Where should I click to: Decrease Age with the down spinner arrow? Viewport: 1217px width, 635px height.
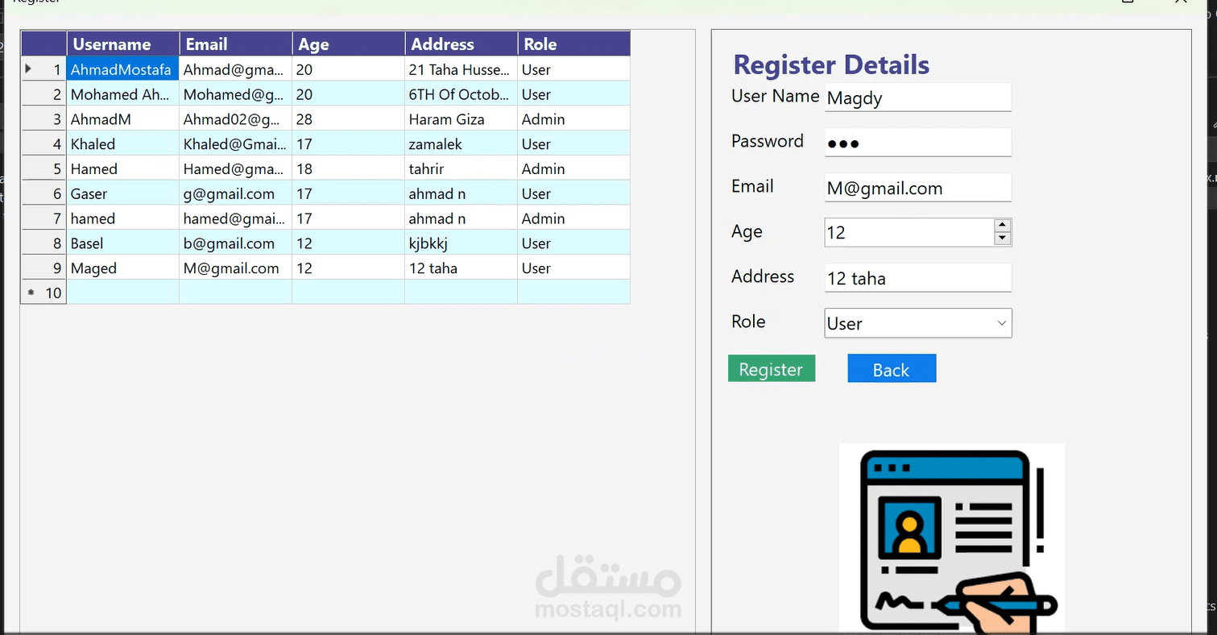pos(1003,239)
